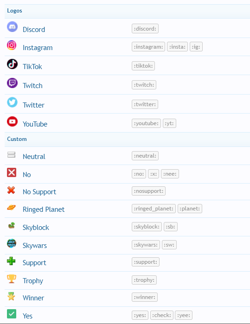The width and height of the screenshot is (250, 324).
Task: Click the green Support plus icon
Action: (x=11, y=261)
